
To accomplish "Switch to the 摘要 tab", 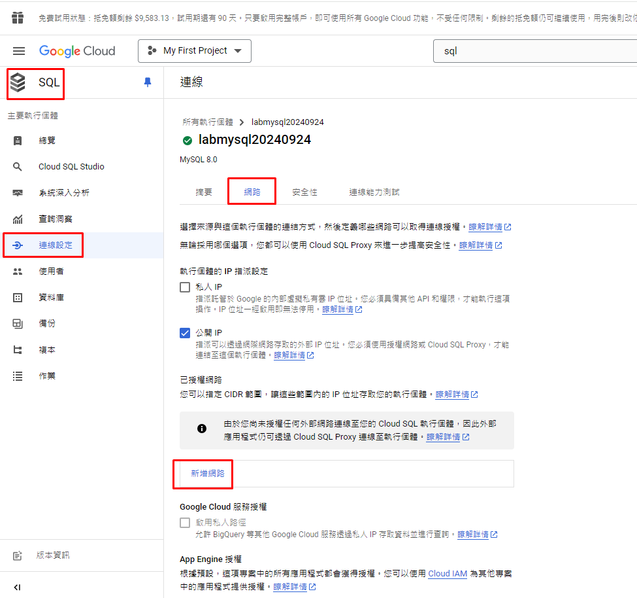I will click(x=204, y=192).
